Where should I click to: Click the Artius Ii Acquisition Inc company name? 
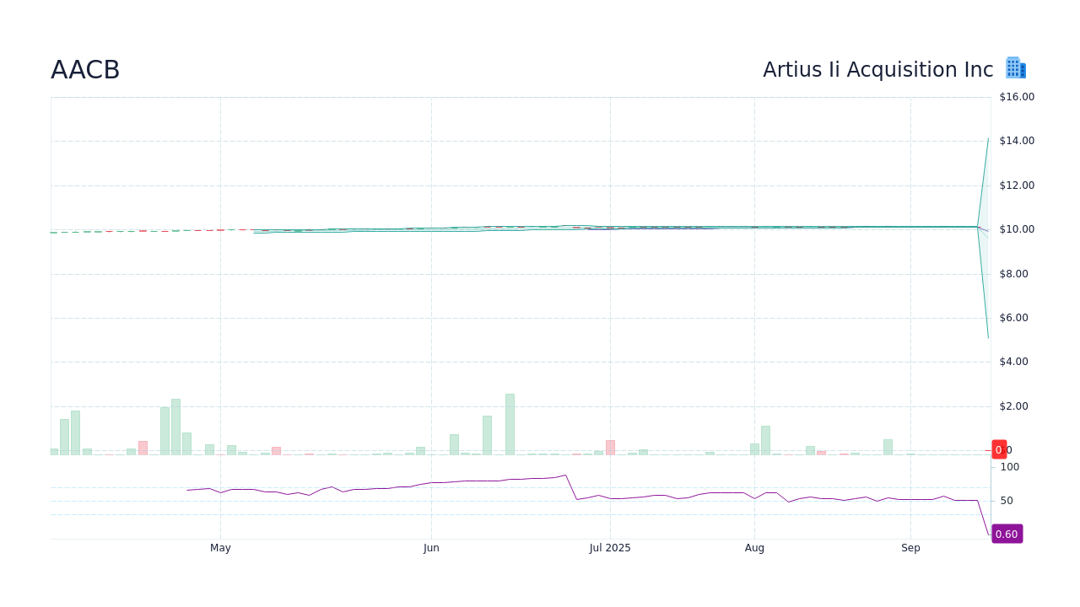click(x=877, y=69)
